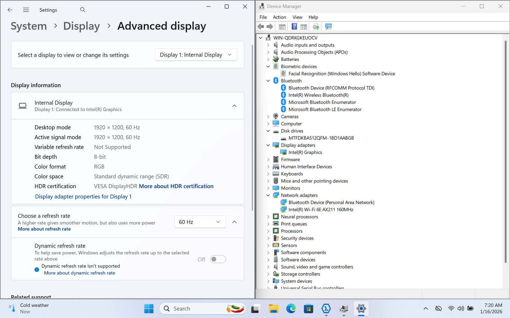Click the Settings search magnifier icon
Screen dimensions: 510x318
(x=83, y=10)
